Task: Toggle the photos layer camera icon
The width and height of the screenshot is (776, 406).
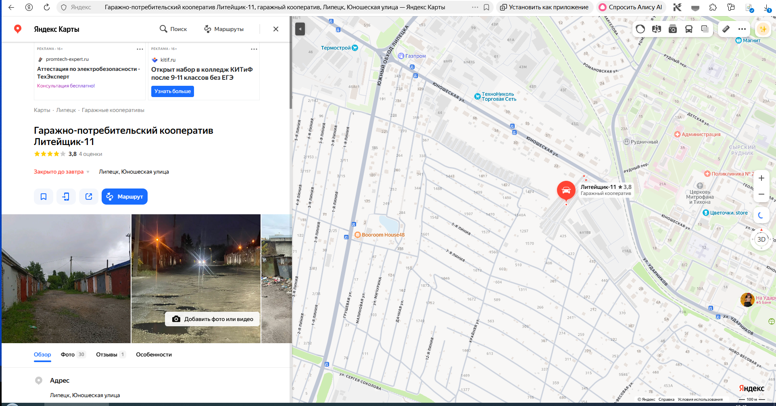Action: [673, 29]
